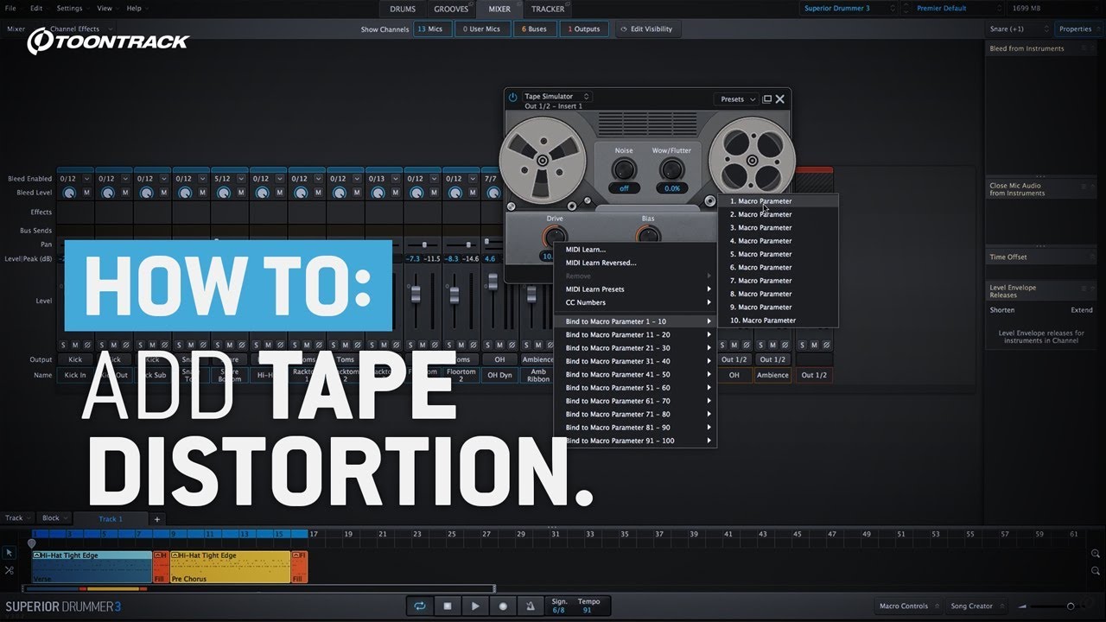
Task: Select the cut tool below the arrow tool
Action: (10, 571)
